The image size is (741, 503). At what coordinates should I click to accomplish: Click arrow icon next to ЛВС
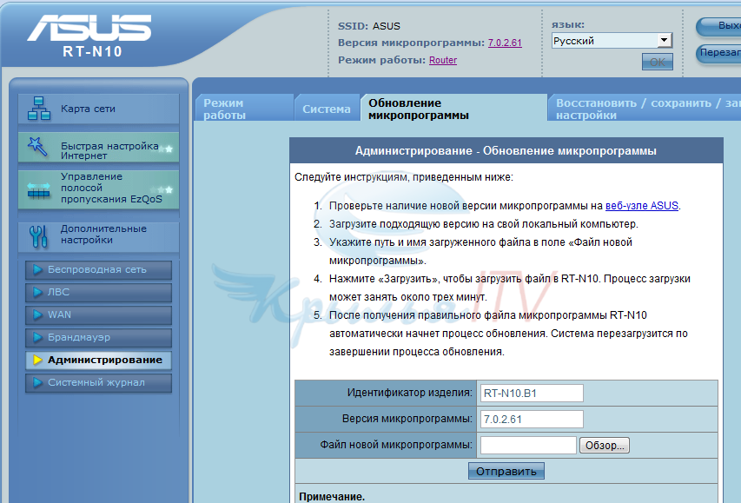click(x=37, y=292)
